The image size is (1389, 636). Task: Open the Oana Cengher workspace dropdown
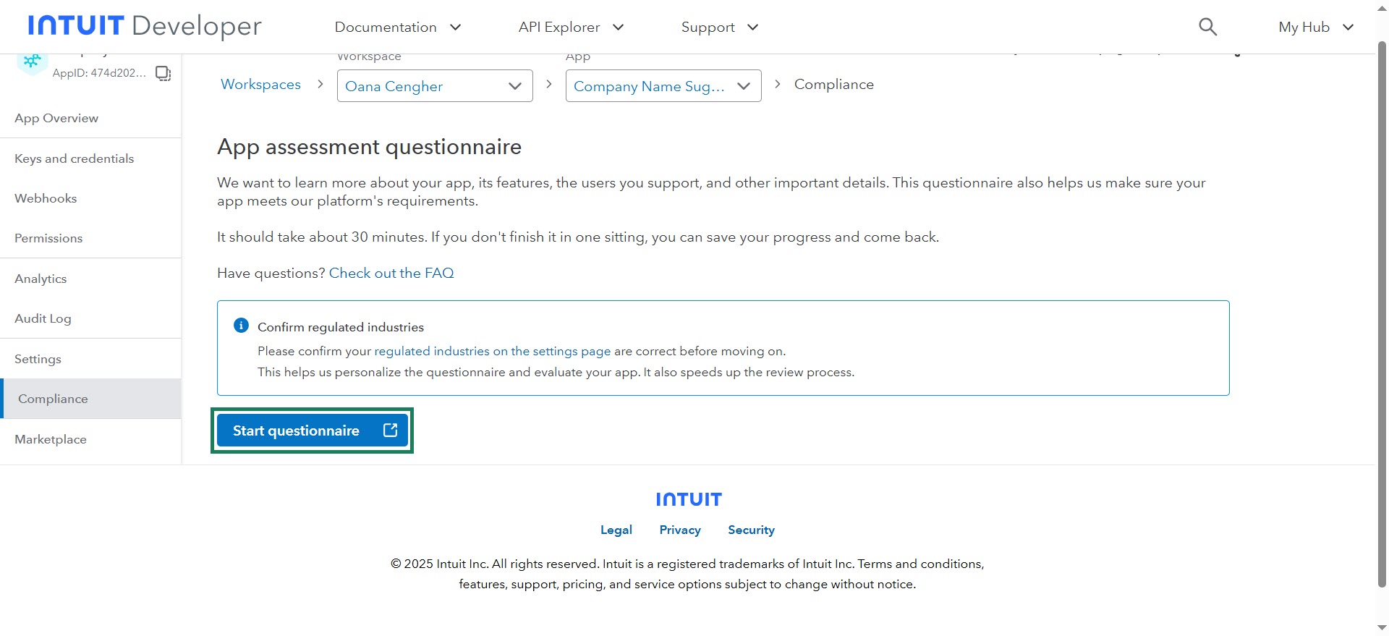434,86
